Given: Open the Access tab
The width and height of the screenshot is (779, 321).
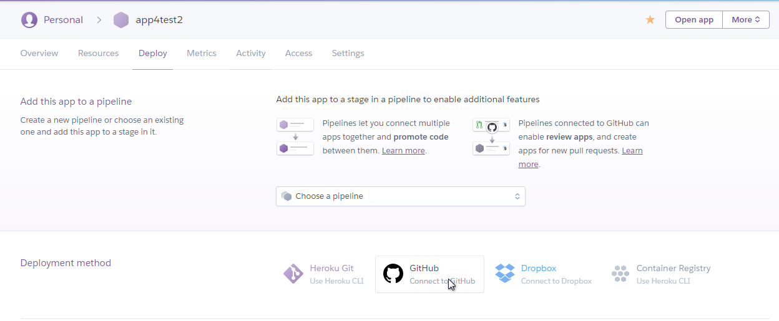Looking at the screenshot, I should pyautogui.click(x=298, y=54).
